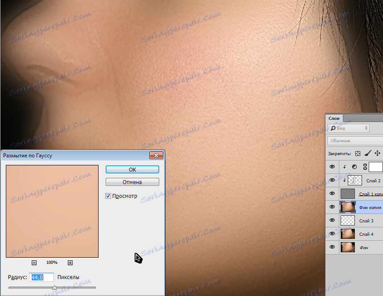Lock image pixels brush icon
Screen dimensions: 383x296
tap(367, 153)
